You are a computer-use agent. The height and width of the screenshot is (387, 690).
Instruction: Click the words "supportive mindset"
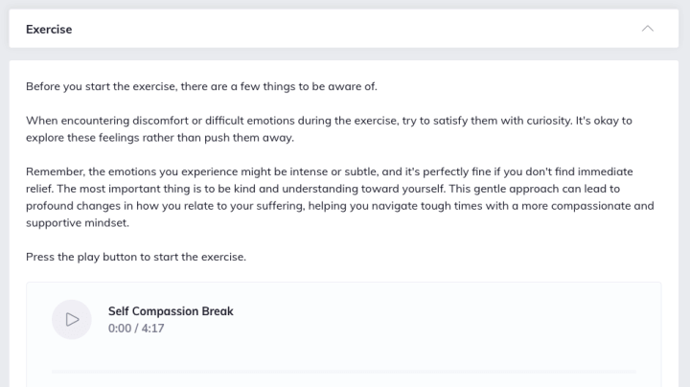[x=78, y=222]
